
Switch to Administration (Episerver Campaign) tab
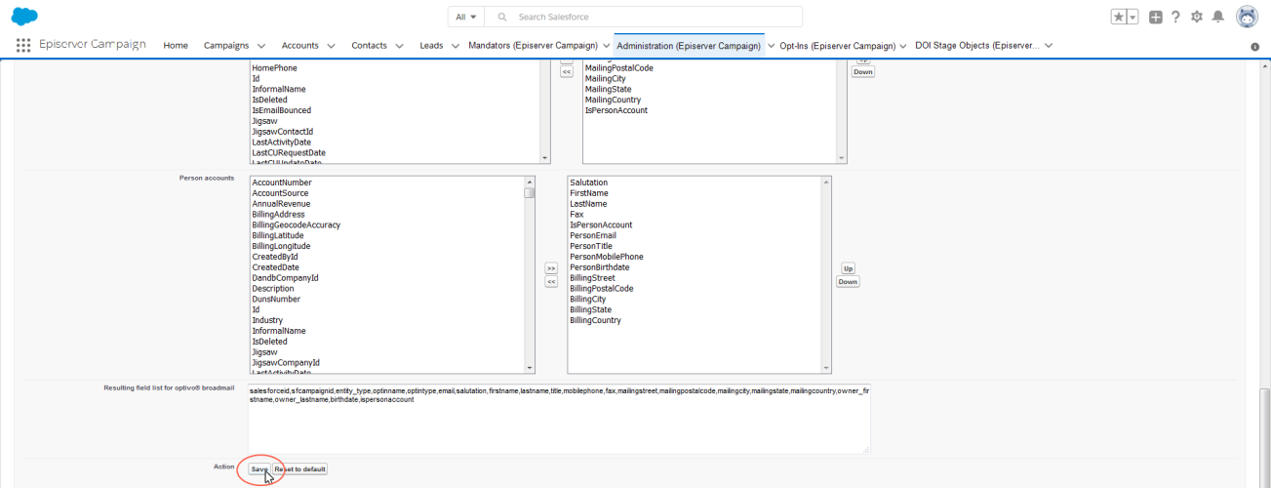tap(689, 46)
